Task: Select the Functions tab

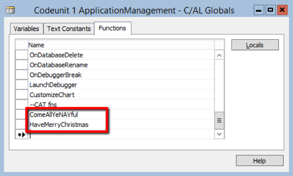Action: coord(112,28)
